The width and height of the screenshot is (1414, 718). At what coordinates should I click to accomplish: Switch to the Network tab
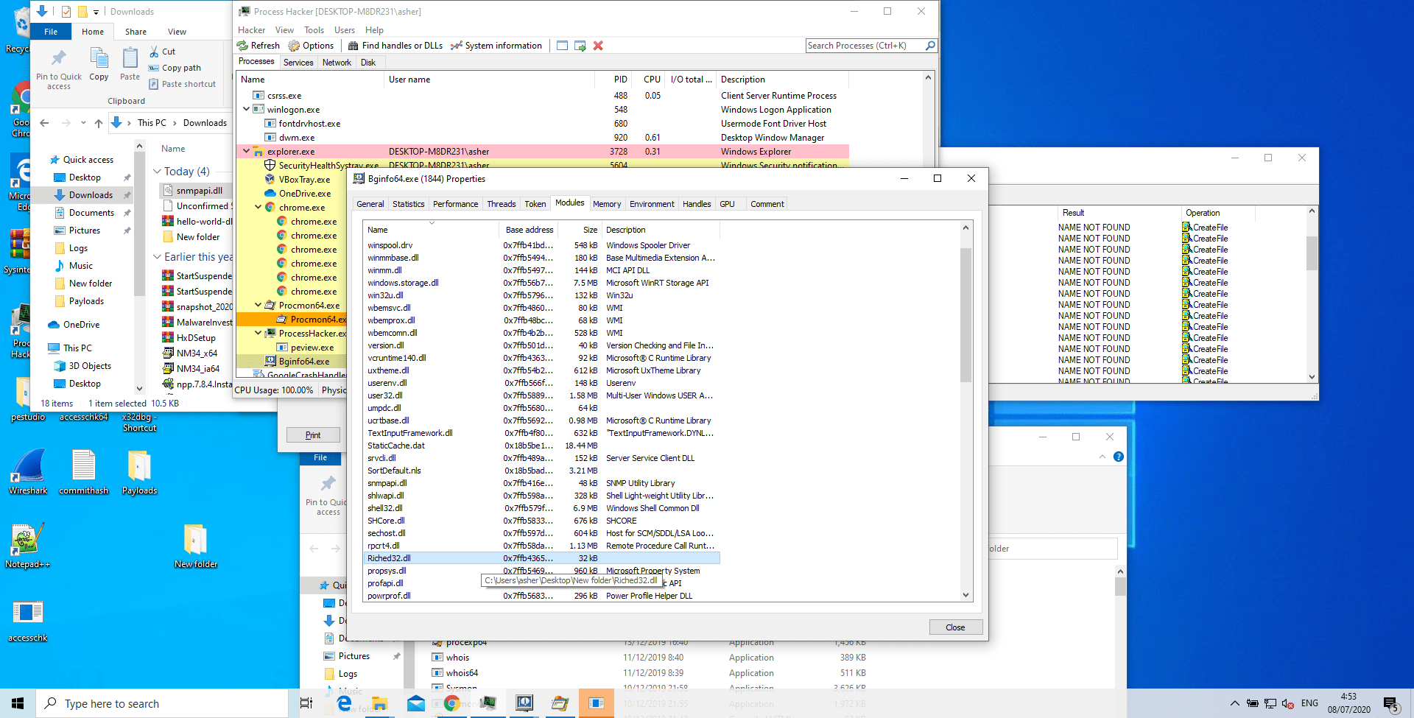(337, 63)
